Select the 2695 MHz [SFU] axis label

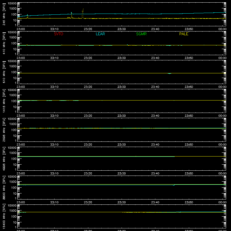(x=4, y=130)
